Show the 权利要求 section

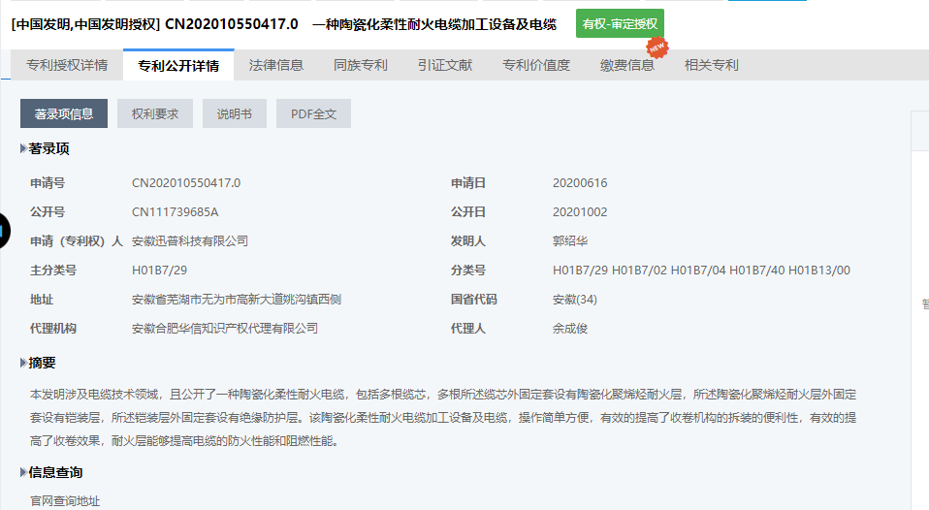pos(155,113)
